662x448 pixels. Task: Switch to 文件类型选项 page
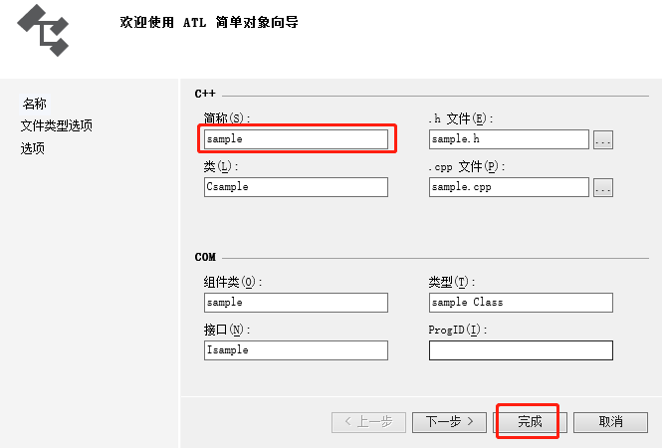57,125
